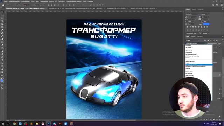
Task: Select the Pen tool
Action: tap(2, 57)
